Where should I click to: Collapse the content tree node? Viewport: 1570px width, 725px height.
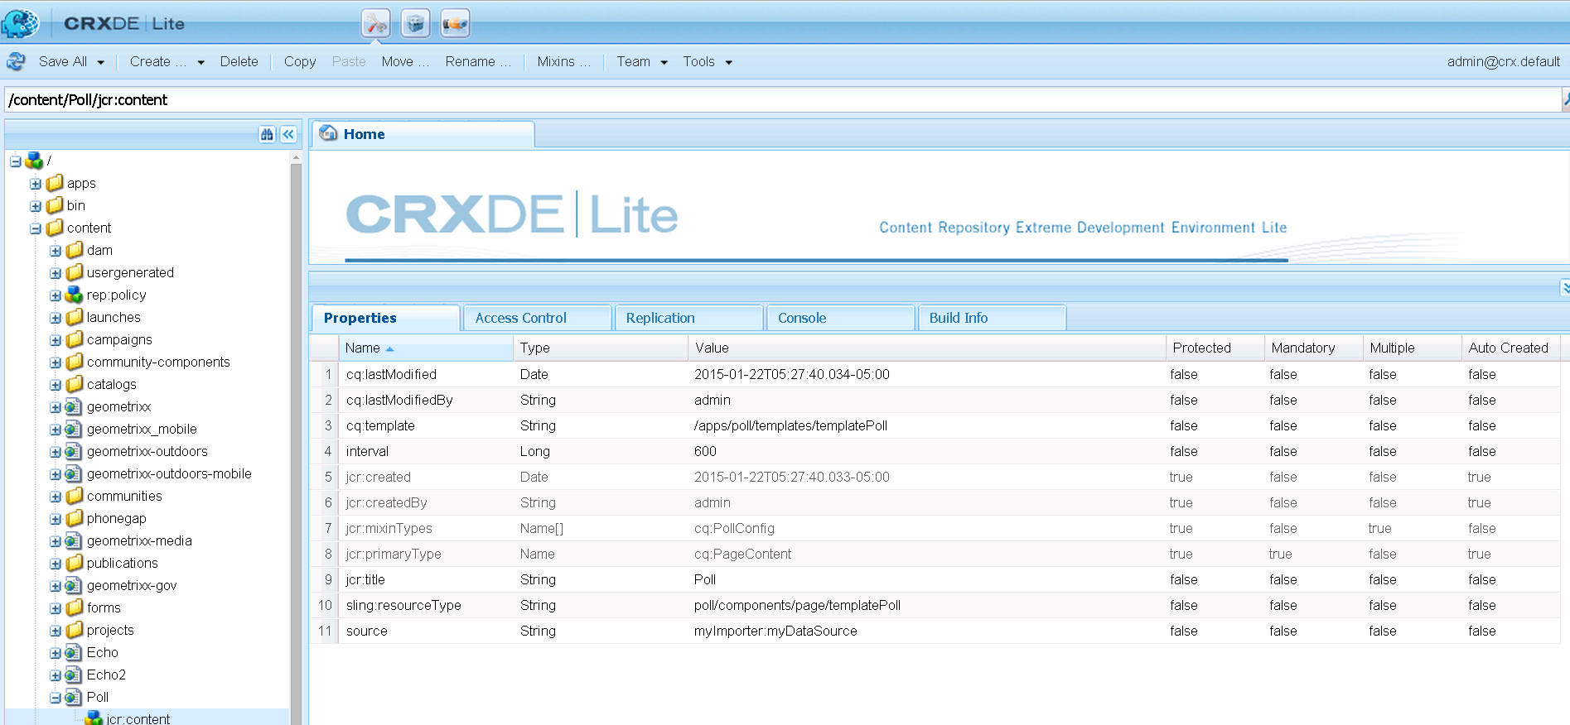click(x=36, y=228)
